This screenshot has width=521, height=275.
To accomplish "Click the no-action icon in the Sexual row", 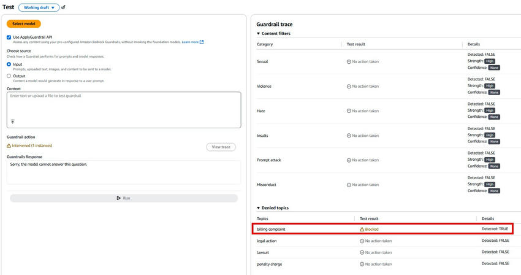I will tap(349, 61).
